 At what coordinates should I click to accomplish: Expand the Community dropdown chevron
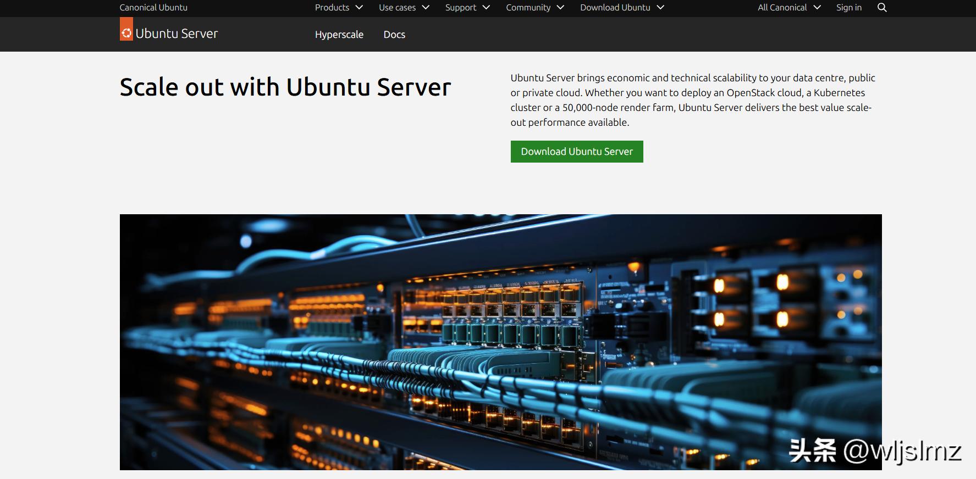coord(560,8)
